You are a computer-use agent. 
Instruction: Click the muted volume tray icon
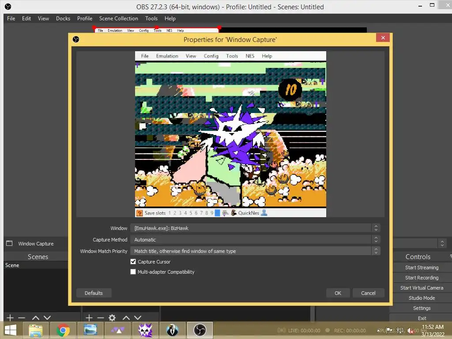(410, 331)
